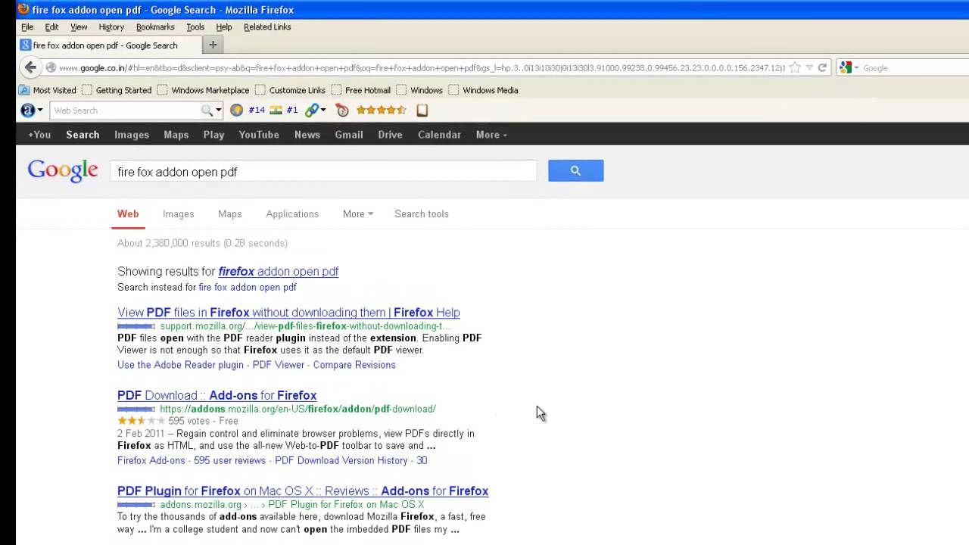
Task: Click the notepad icon on Alexa toolbar
Action: pyautogui.click(x=422, y=111)
